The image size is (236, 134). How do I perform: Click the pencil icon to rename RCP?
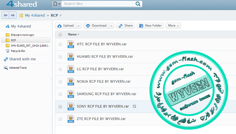click(60, 15)
